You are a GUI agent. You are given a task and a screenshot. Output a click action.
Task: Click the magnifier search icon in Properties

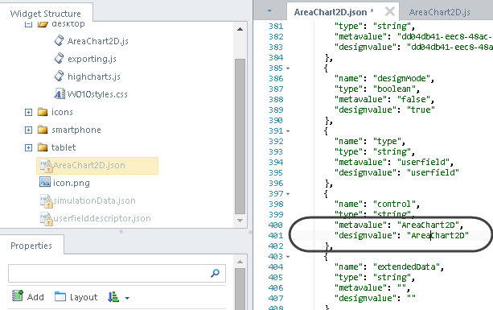[215, 273]
